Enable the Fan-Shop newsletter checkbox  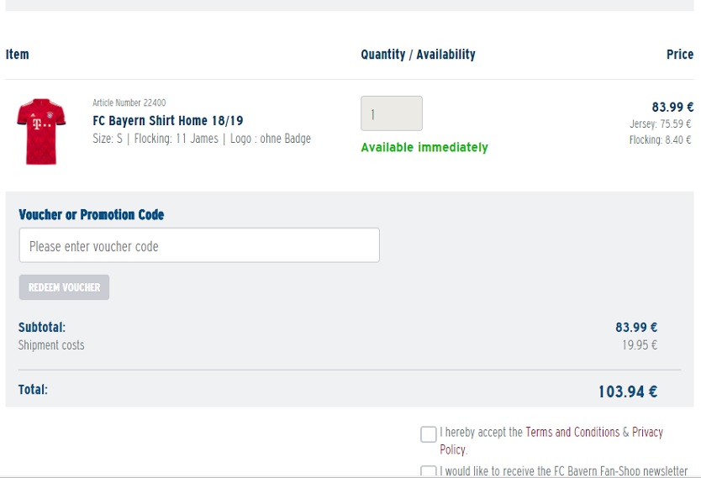[429, 471]
